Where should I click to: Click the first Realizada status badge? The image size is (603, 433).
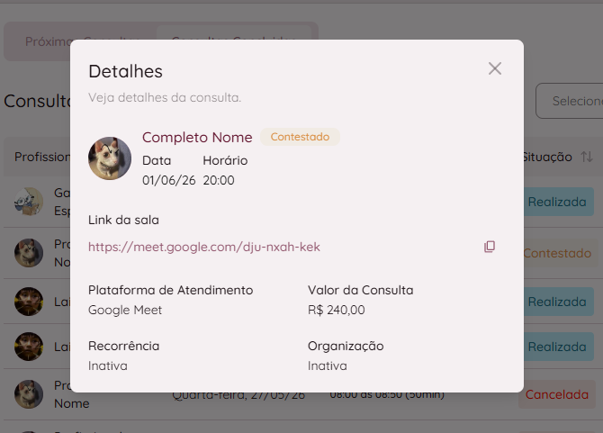point(557,202)
